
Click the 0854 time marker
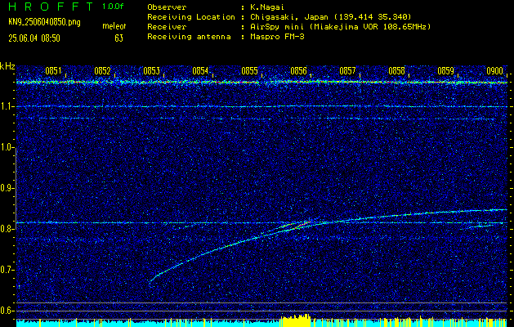coord(200,71)
